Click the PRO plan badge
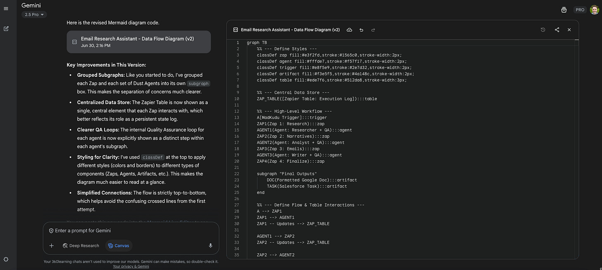The height and width of the screenshot is (270, 602). tap(580, 10)
